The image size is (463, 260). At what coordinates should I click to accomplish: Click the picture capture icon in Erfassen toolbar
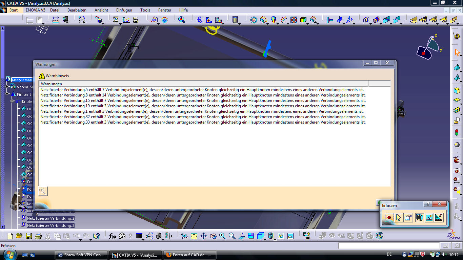pyautogui.click(x=429, y=217)
